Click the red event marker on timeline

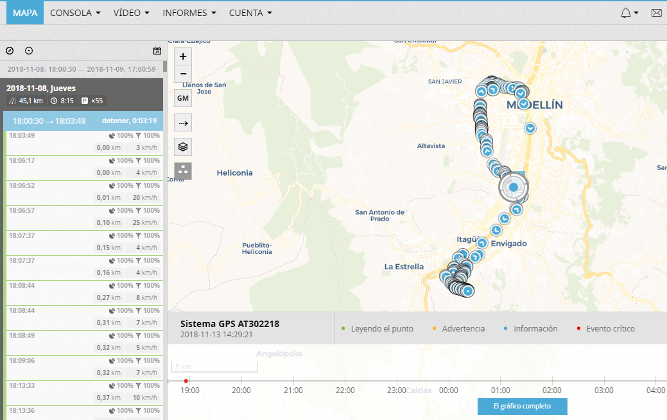point(186,381)
